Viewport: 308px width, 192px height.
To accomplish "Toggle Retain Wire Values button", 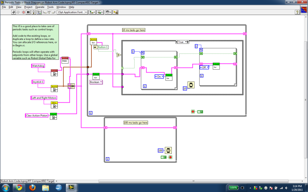I will point(39,12).
